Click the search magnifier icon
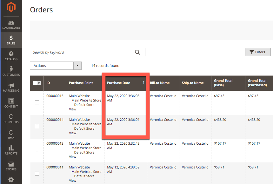 (137, 52)
